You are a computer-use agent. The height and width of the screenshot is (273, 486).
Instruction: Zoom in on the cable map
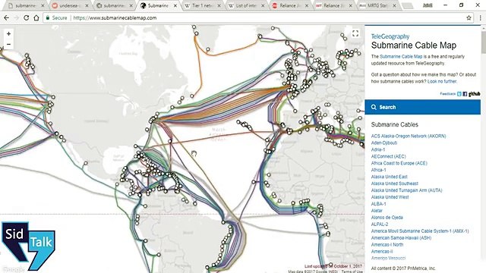click(8, 33)
